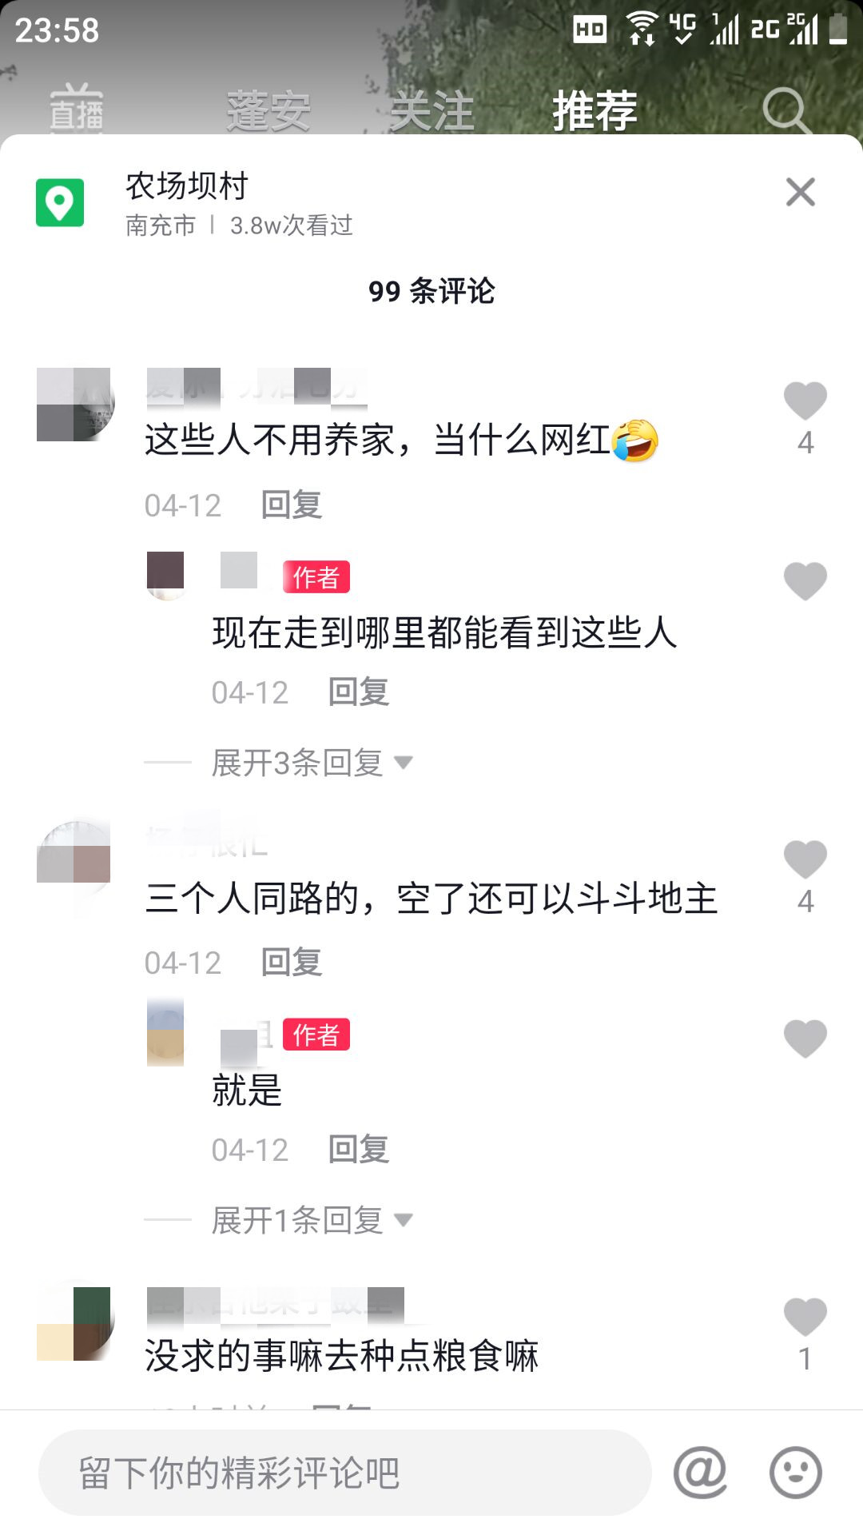
Task: Open the first commenter's avatar
Action: coord(74,405)
